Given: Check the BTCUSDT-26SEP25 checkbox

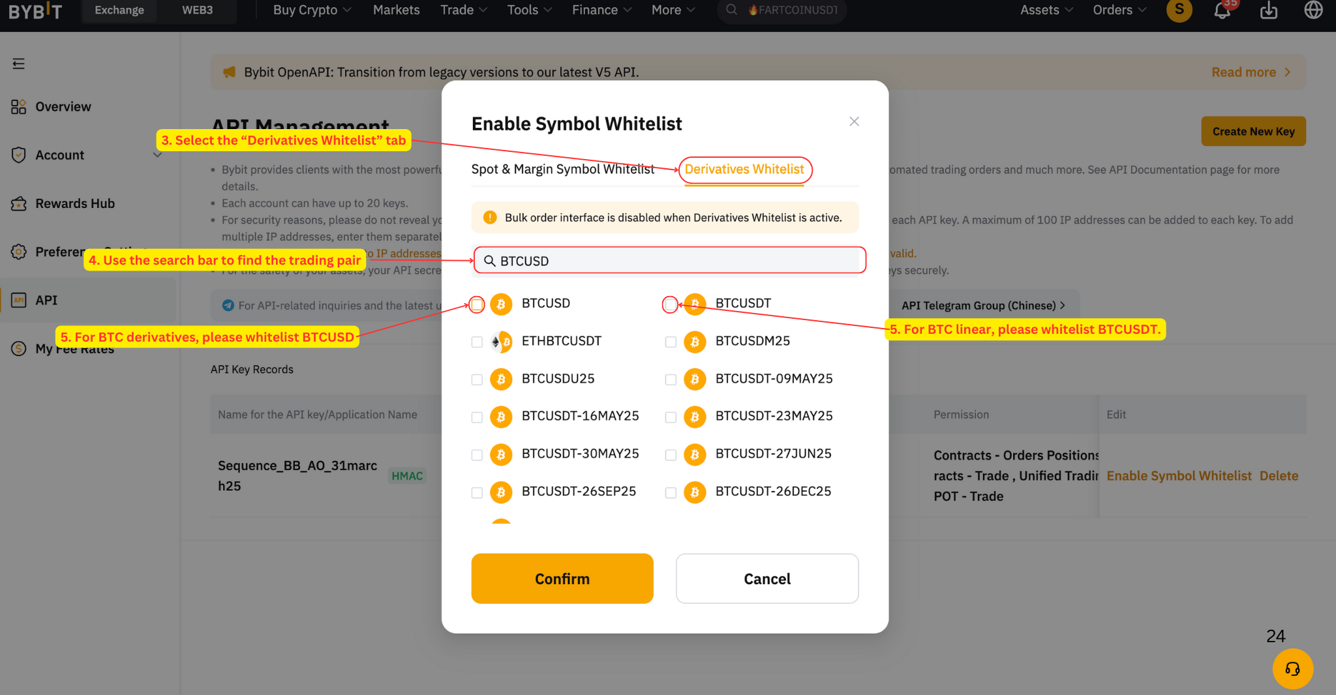Looking at the screenshot, I should (x=477, y=493).
